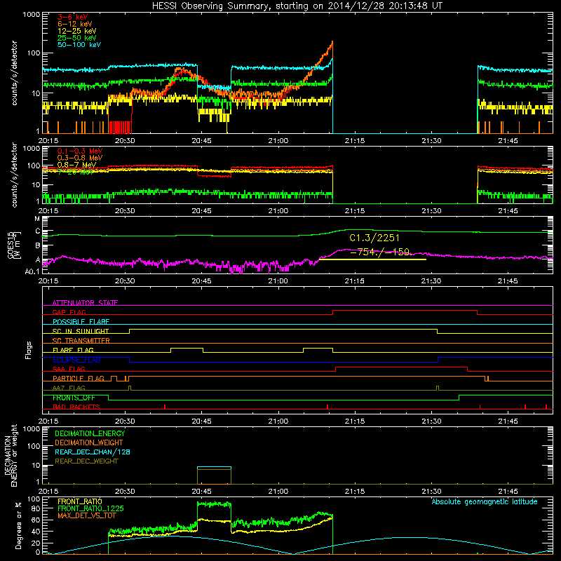Click the AAZ_FLAG label
Screen dimensions: 561x561
(69, 388)
